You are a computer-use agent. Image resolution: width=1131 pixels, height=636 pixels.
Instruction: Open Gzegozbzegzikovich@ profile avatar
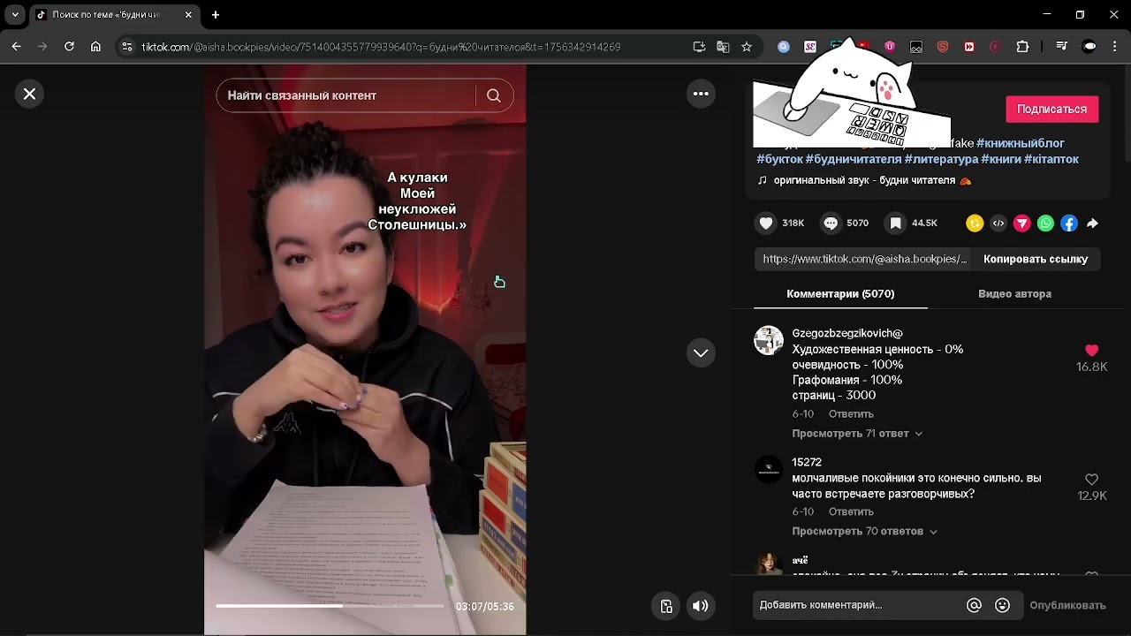(x=769, y=340)
